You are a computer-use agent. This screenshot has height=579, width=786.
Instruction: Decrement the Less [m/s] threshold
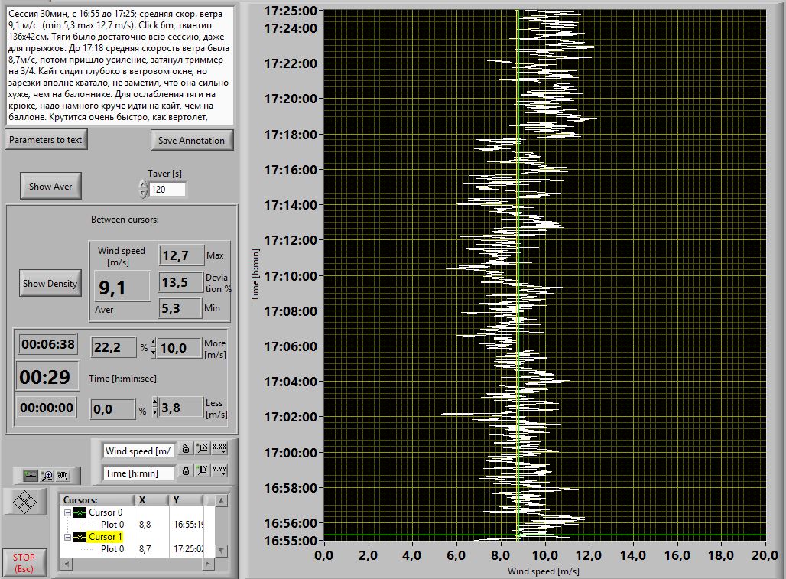pos(154,412)
